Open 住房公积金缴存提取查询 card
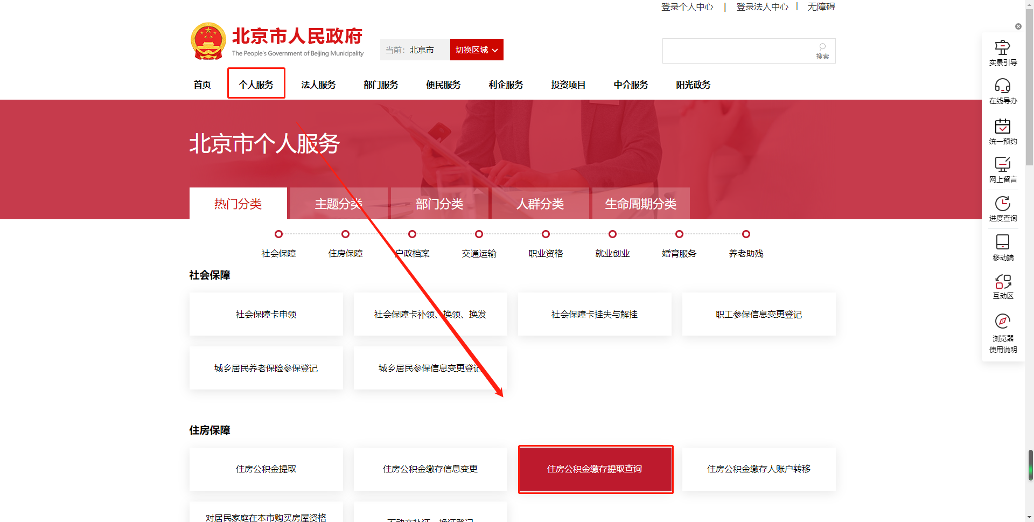The height and width of the screenshot is (522, 1034). pos(596,469)
